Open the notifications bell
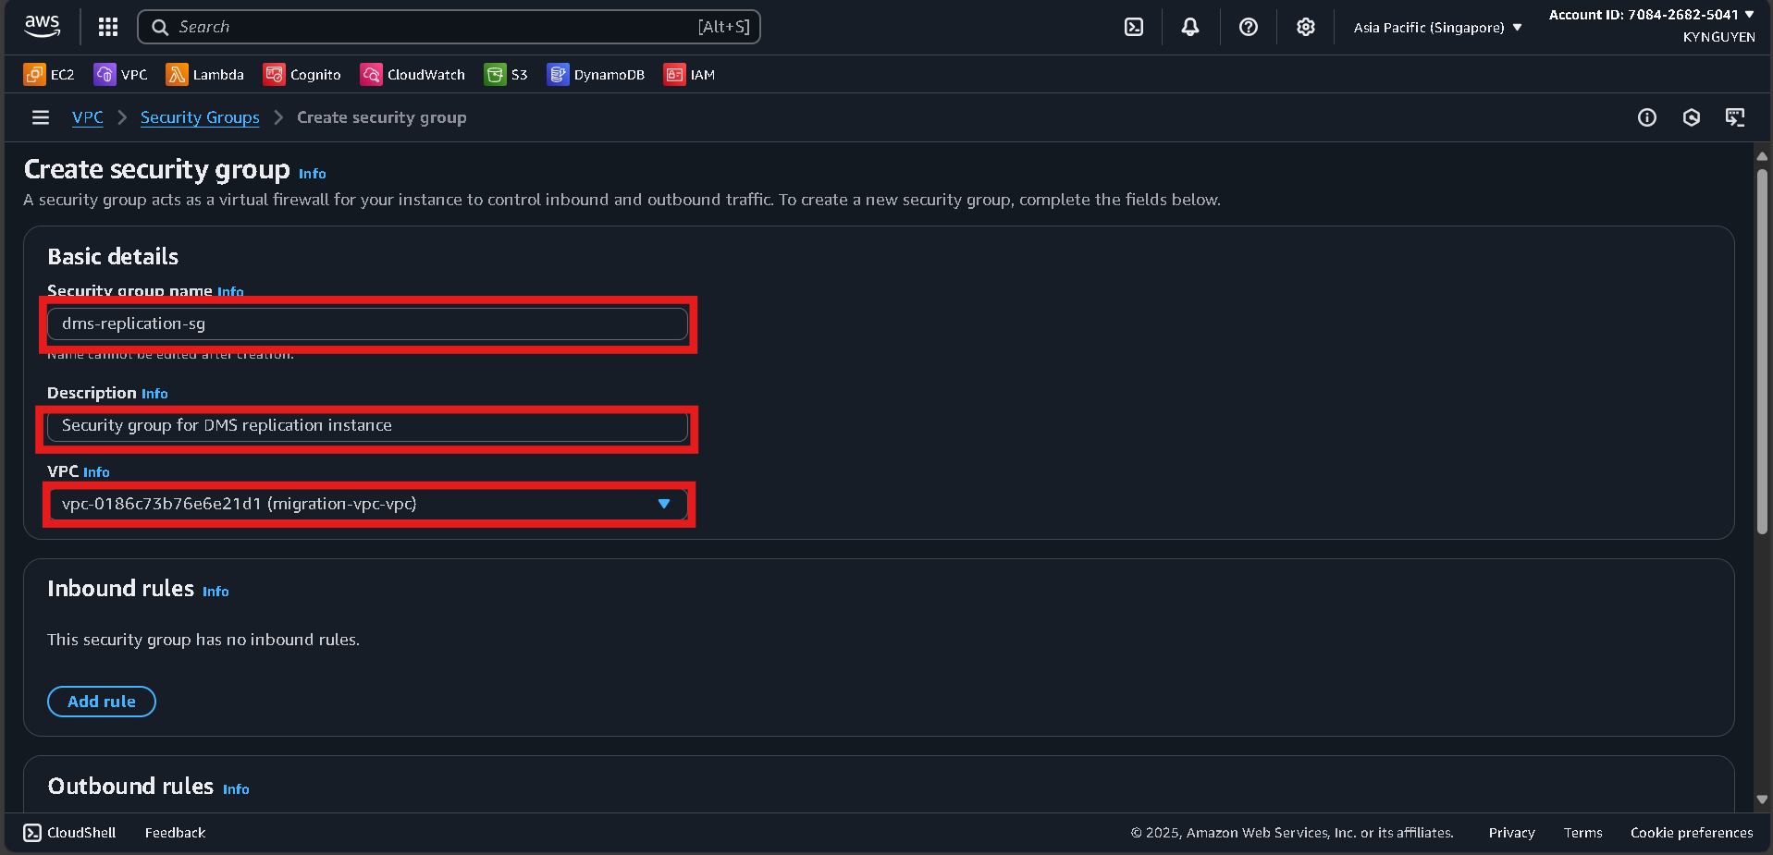Viewport: 1773px width, 855px height. [1189, 27]
